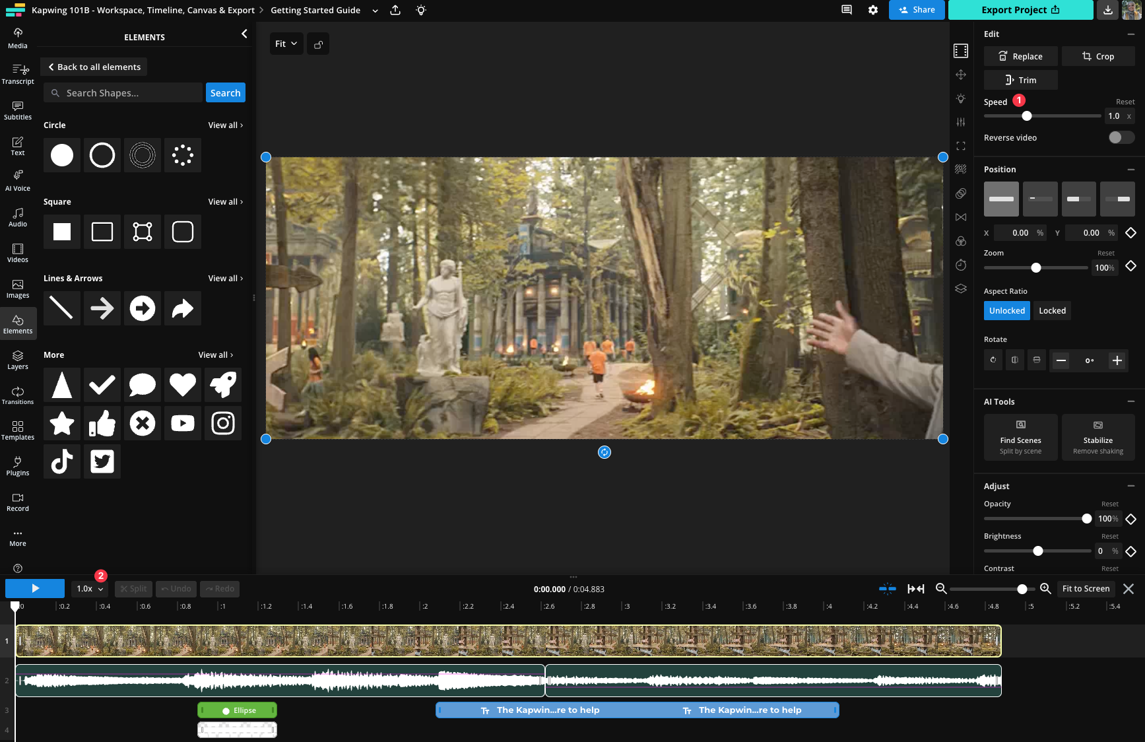
Task: Click the Export Project button
Action: [1020, 10]
